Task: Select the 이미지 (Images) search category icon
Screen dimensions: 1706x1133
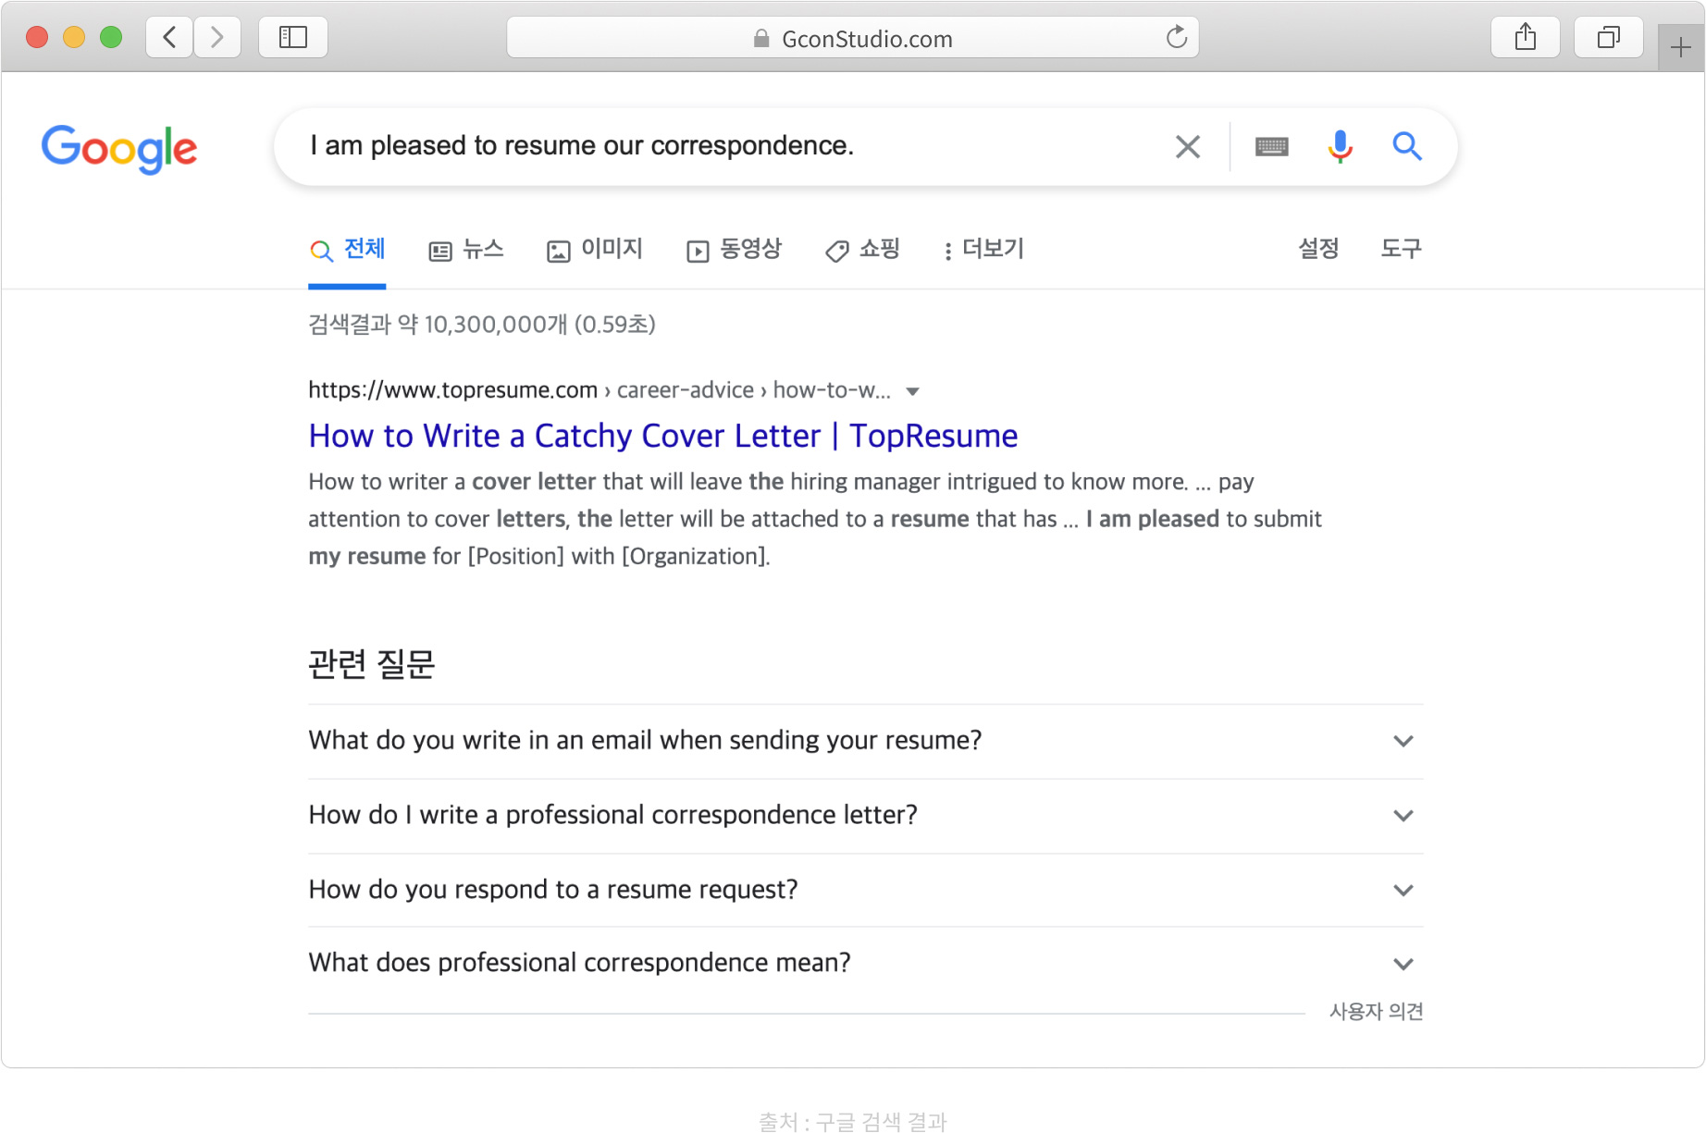Action: pos(559,250)
